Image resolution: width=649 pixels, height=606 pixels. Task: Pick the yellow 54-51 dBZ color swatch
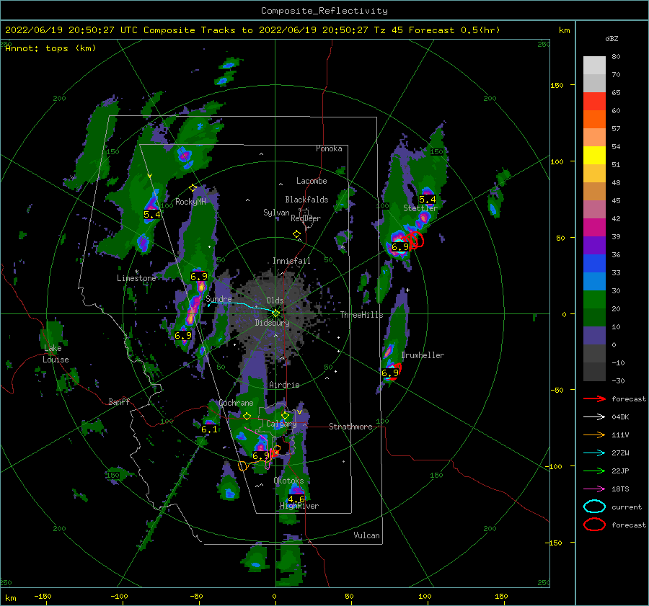click(594, 156)
